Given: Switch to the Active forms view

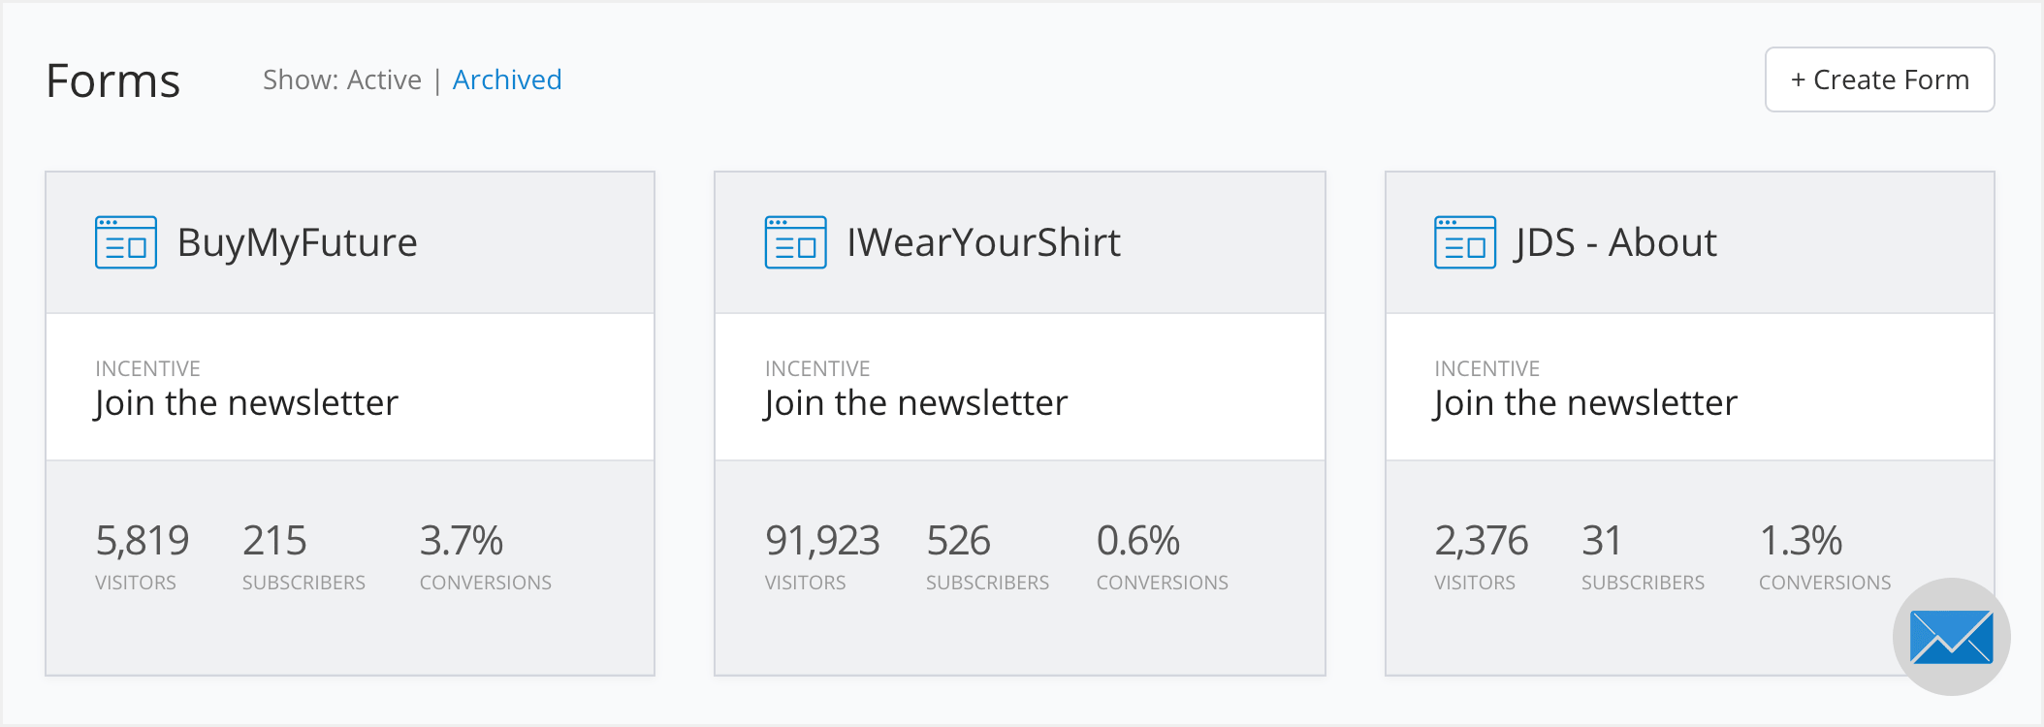Looking at the screenshot, I should tap(385, 79).
